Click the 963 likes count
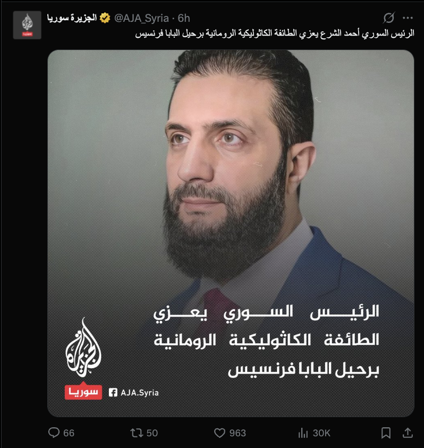This screenshot has width=424, height=448. (238, 433)
